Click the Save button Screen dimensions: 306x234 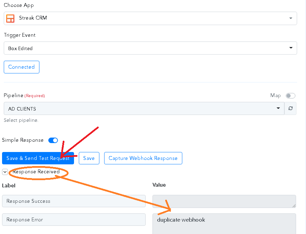point(89,158)
